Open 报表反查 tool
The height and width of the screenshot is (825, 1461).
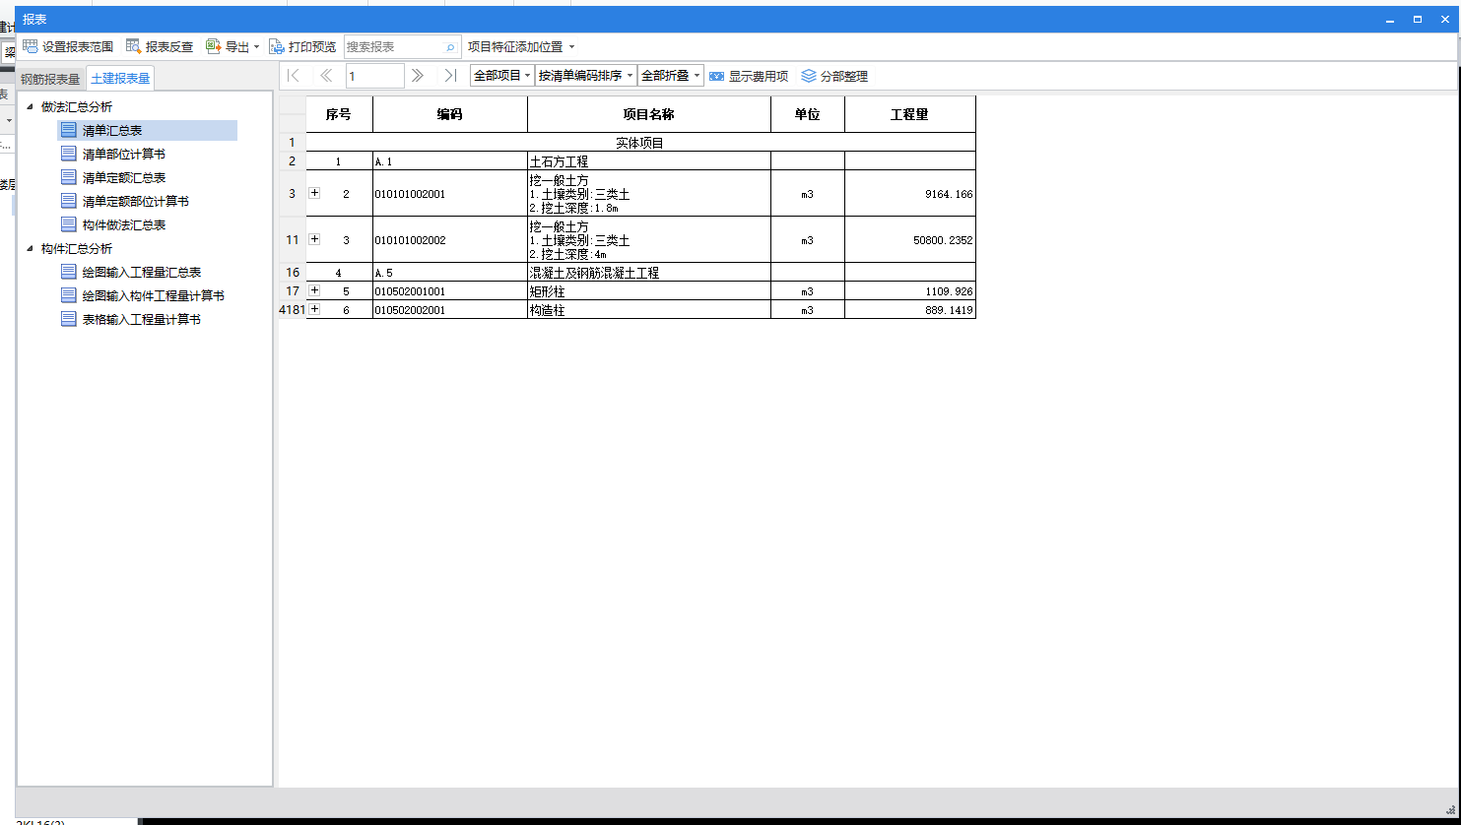(160, 46)
